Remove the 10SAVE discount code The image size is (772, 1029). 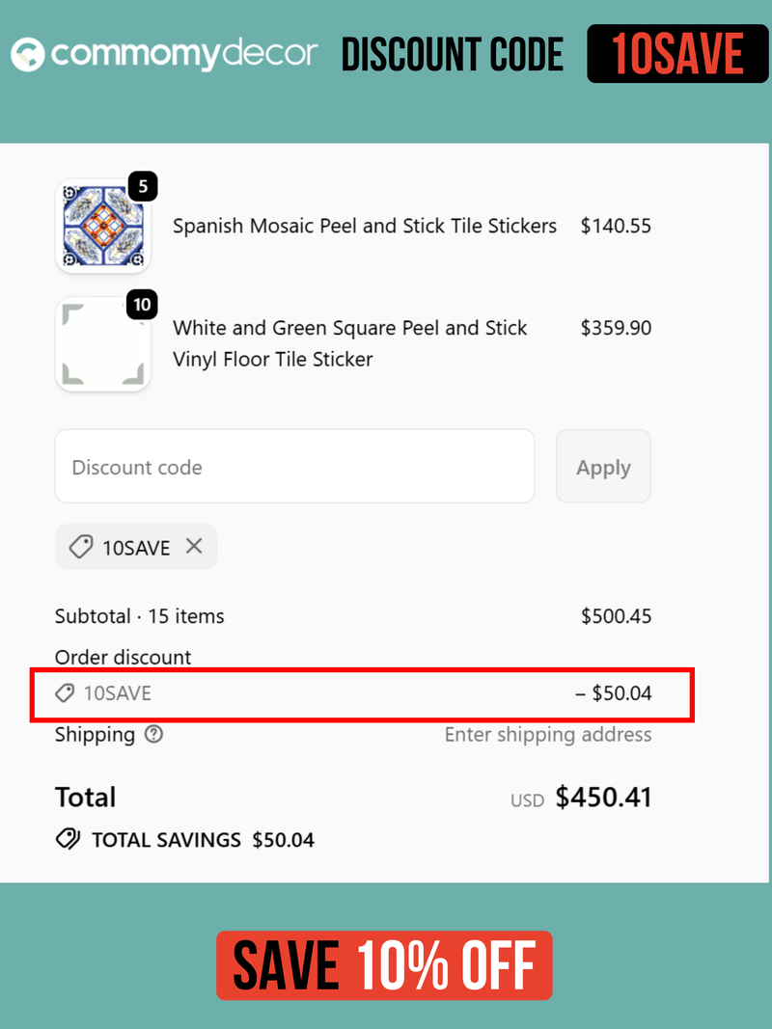[x=194, y=547]
